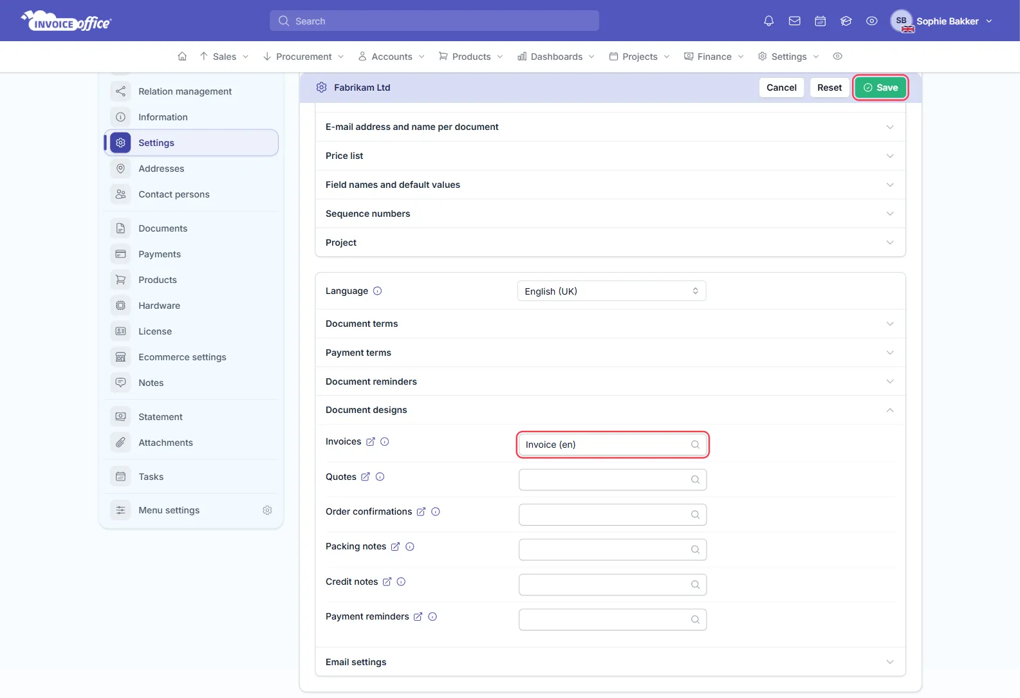Click gear icon beside Fabrikam Ltd title

point(322,87)
